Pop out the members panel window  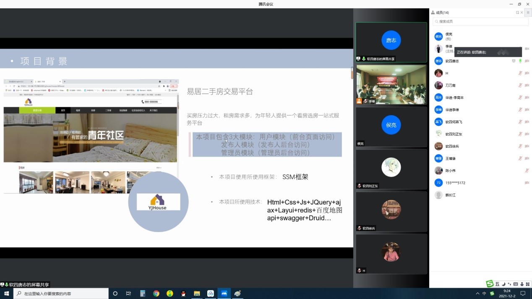pos(517,13)
